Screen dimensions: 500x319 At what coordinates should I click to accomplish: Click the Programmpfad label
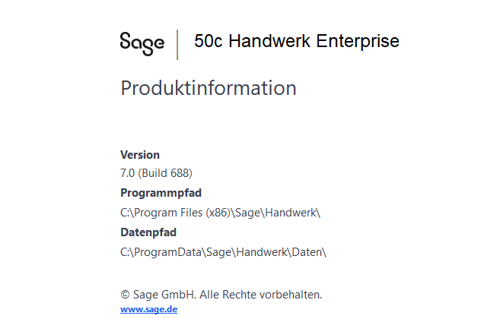161,193
